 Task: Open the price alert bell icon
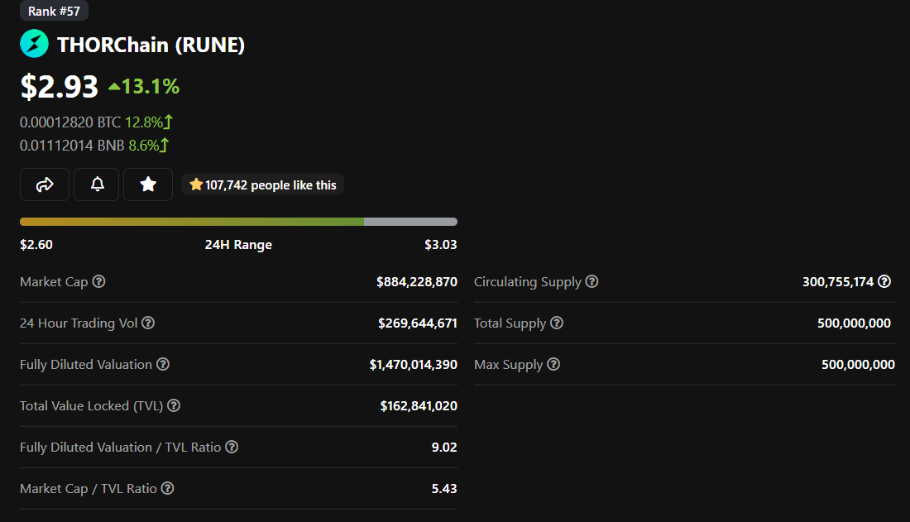pyautogui.click(x=97, y=184)
